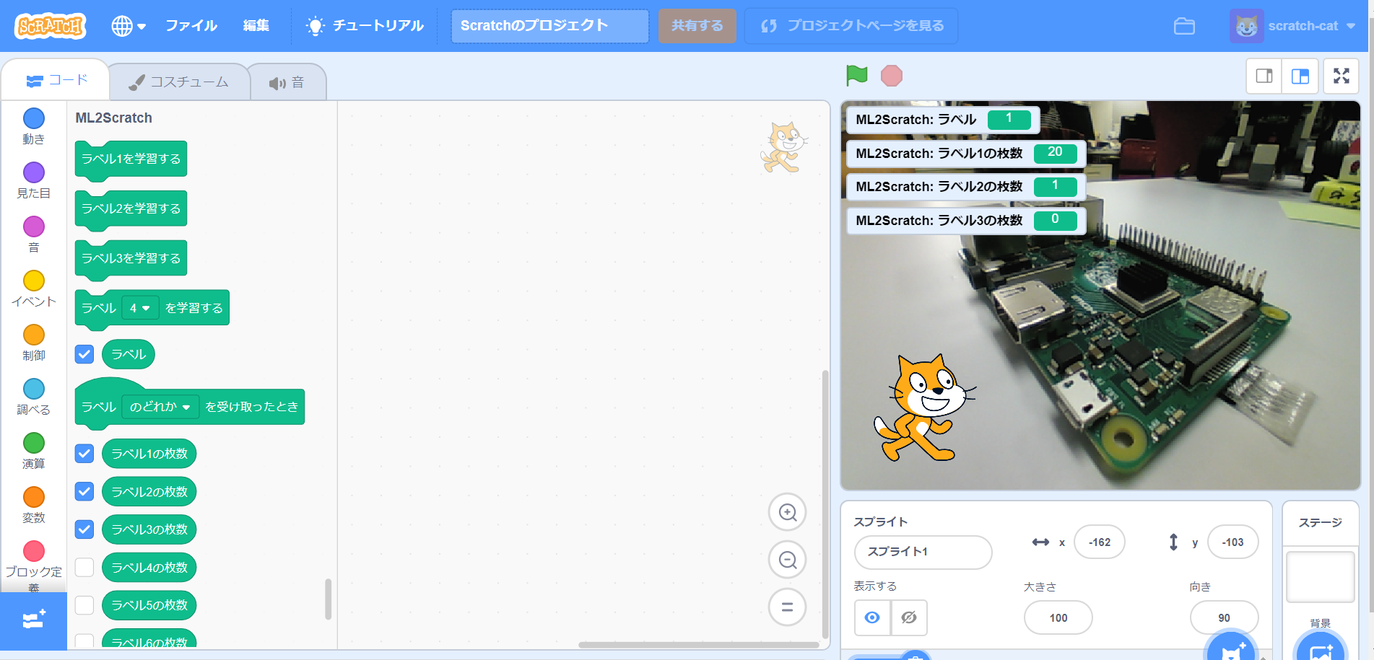Click the ラベル1の枚数 reporter block

[149, 454]
